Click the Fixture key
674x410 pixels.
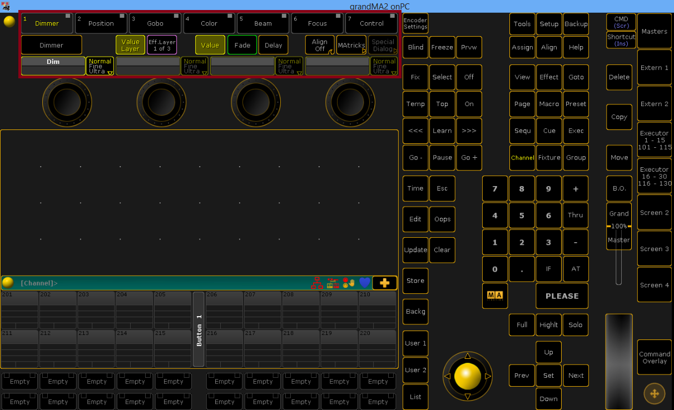[548, 157]
